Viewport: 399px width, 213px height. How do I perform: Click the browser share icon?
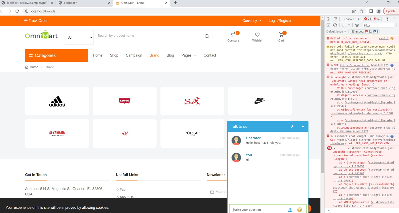tap(354, 11)
